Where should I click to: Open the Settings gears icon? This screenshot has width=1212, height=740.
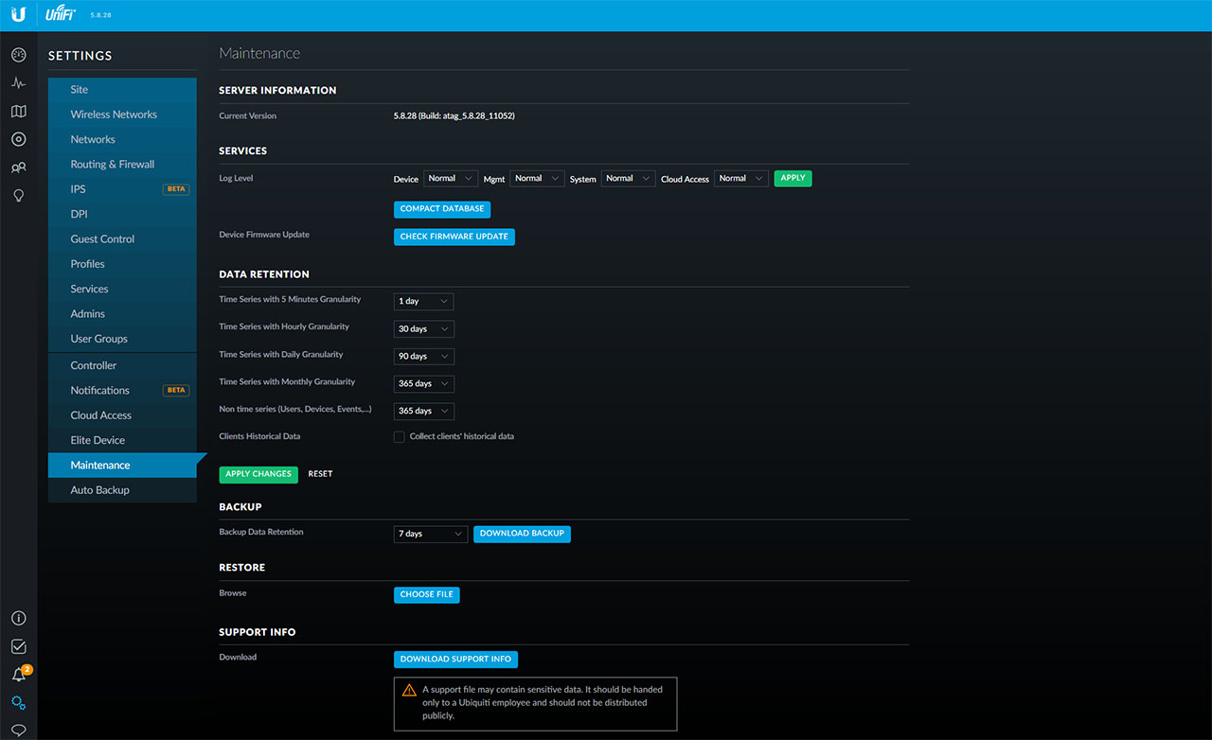18,703
